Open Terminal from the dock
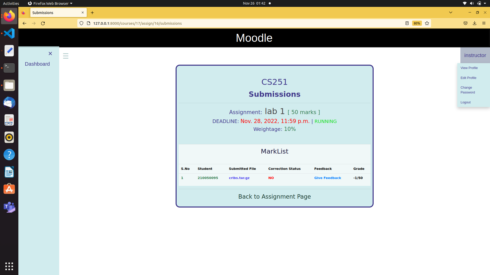490x275 pixels. click(9, 68)
